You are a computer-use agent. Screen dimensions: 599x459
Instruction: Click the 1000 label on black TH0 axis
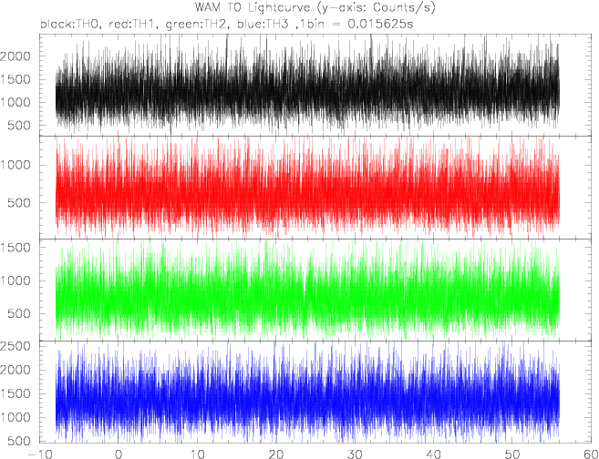tap(15, 103)
